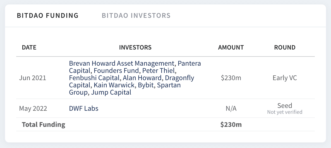Open the Peter Thiel investor link
The width and height of the screenshot is (331, 148).
159,71
